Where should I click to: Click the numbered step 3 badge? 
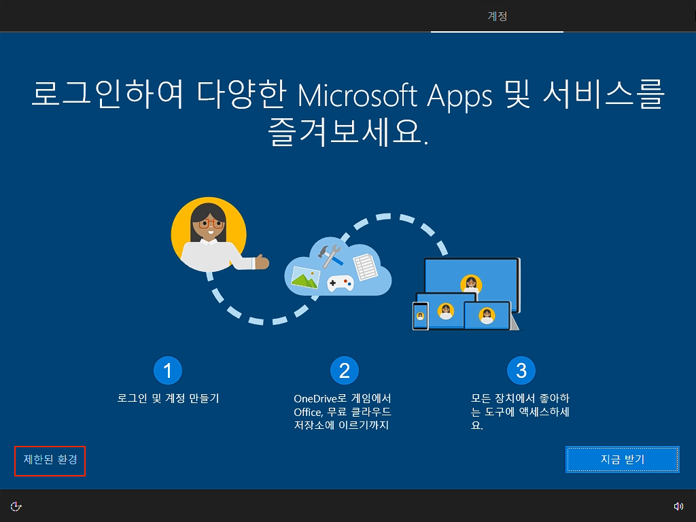521,370
